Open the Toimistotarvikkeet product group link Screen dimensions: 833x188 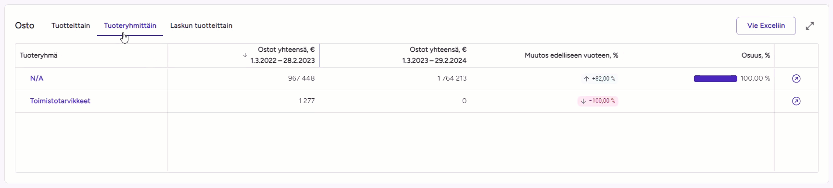coord(60,101)
